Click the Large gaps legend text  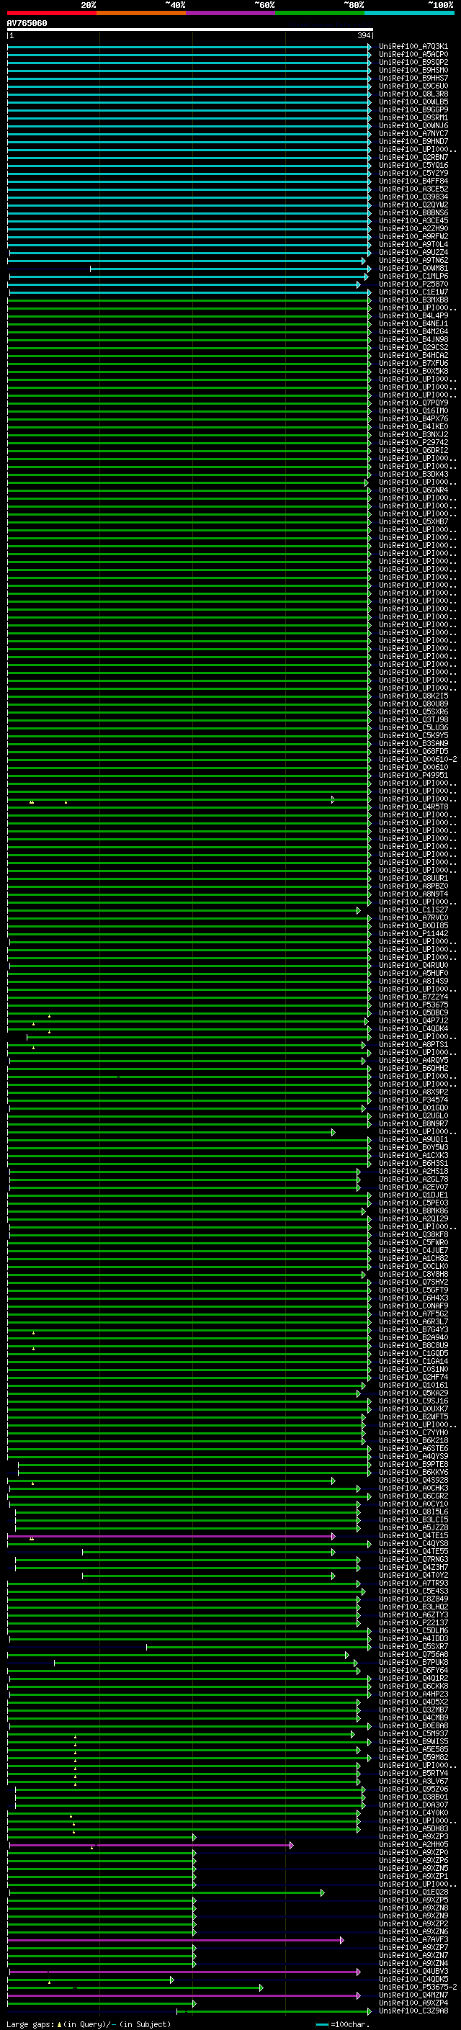pos(89,2024)
